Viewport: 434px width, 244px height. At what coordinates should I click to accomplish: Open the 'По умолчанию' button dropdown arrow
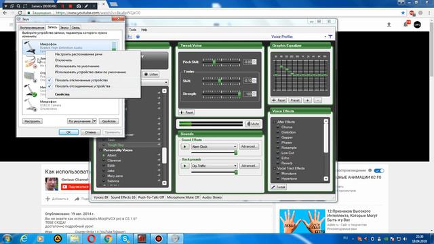pos(94,121)
